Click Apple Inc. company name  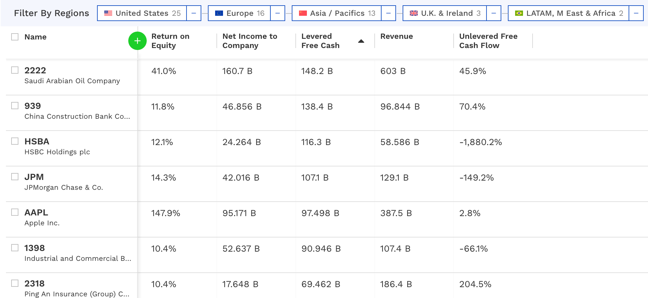(42, 223)
